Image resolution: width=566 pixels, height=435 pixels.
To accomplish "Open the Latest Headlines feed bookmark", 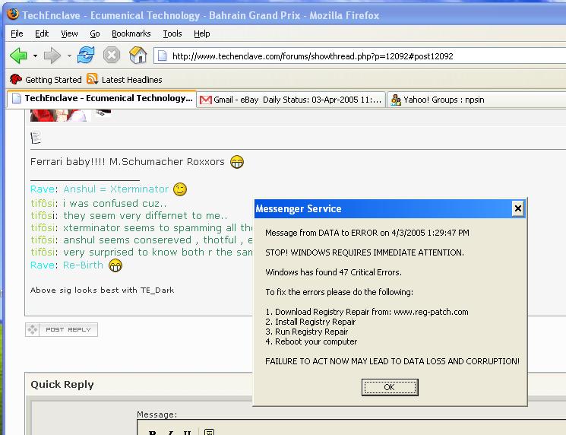I will click(125, 80).
